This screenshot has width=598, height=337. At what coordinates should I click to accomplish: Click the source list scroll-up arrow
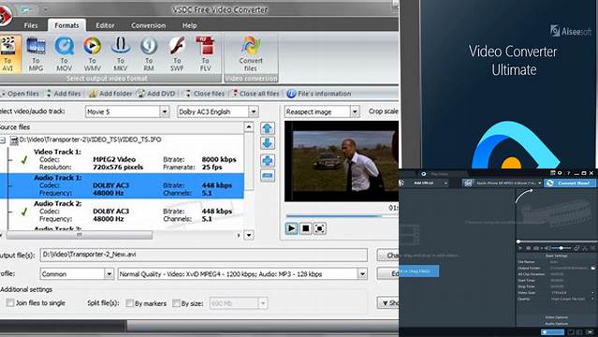(x=249, y=127)
